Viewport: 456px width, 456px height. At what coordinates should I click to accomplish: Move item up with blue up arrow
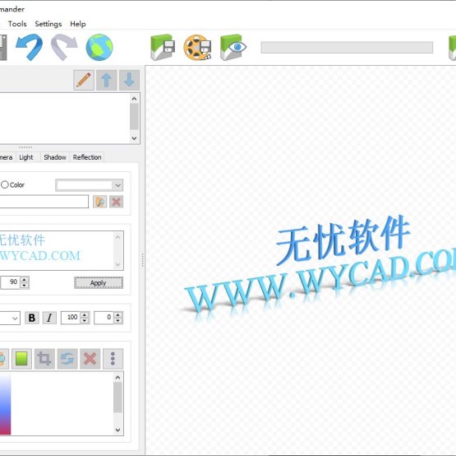coord(107,80)
